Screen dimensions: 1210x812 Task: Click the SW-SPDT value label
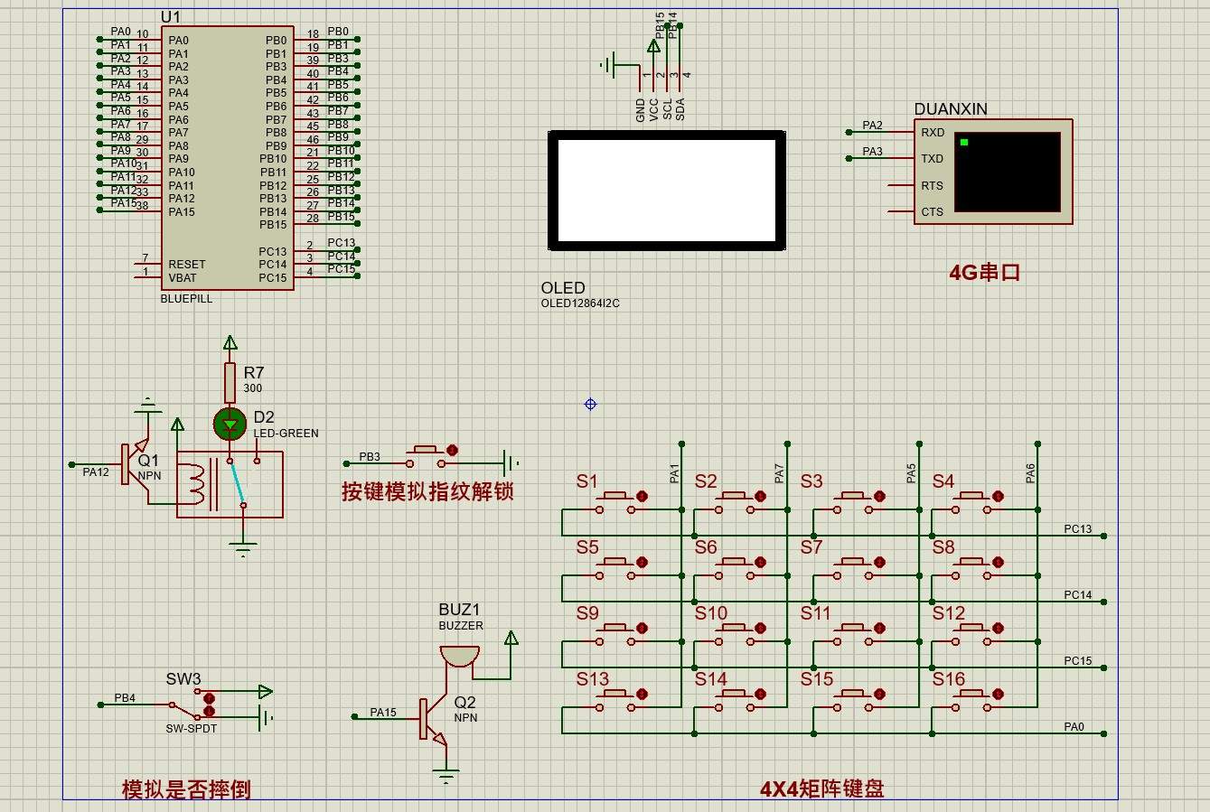pos(192,728)
